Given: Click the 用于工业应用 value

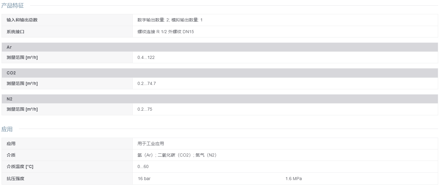Looking at the screenshot, I should [151, 144].
